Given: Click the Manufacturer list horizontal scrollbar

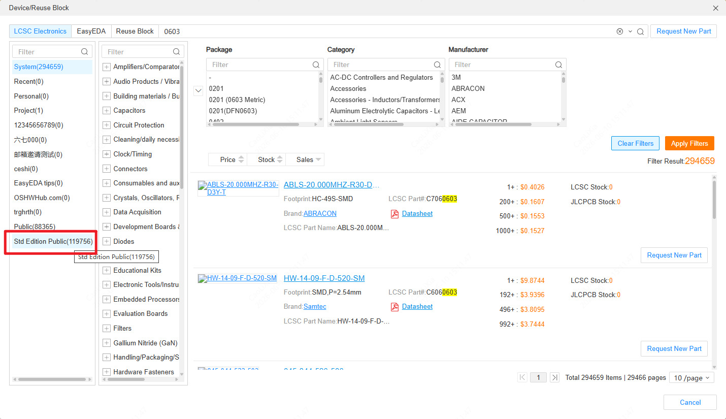Looking at the screenshot, I should click(x=493, y=124).
